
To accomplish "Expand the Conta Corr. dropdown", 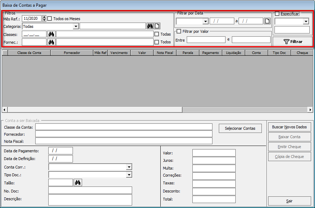I will click(129, 167).
